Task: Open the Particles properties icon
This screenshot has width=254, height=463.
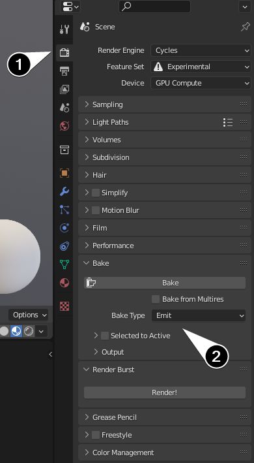Action: [x=64, y=210]
